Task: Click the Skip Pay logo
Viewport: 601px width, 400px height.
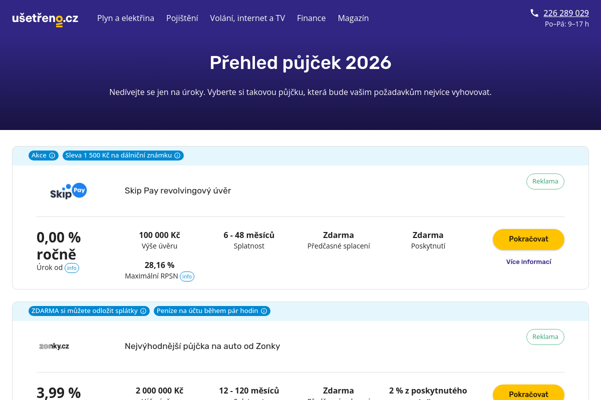Action: 69,191
